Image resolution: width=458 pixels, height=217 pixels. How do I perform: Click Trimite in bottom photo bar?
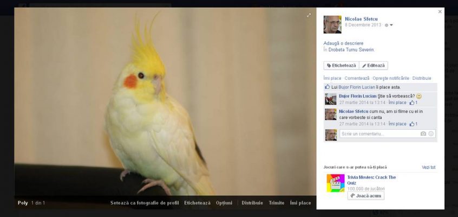click(x=277, y=203)
